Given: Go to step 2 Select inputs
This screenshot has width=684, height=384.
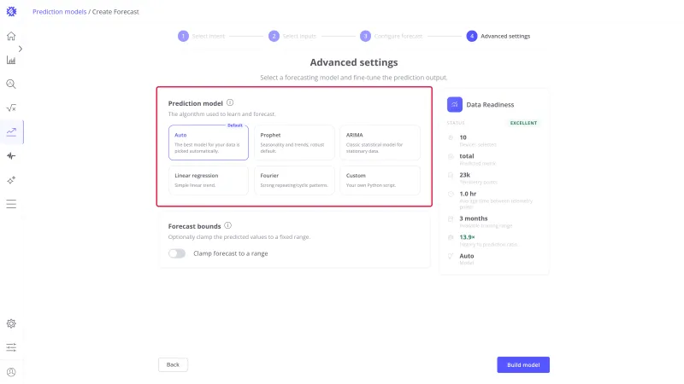Looking at the screenshot, I should pos(292,36).
